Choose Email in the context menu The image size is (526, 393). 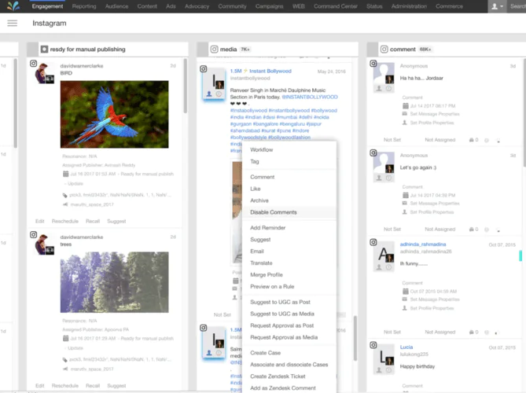pos(289,252)
